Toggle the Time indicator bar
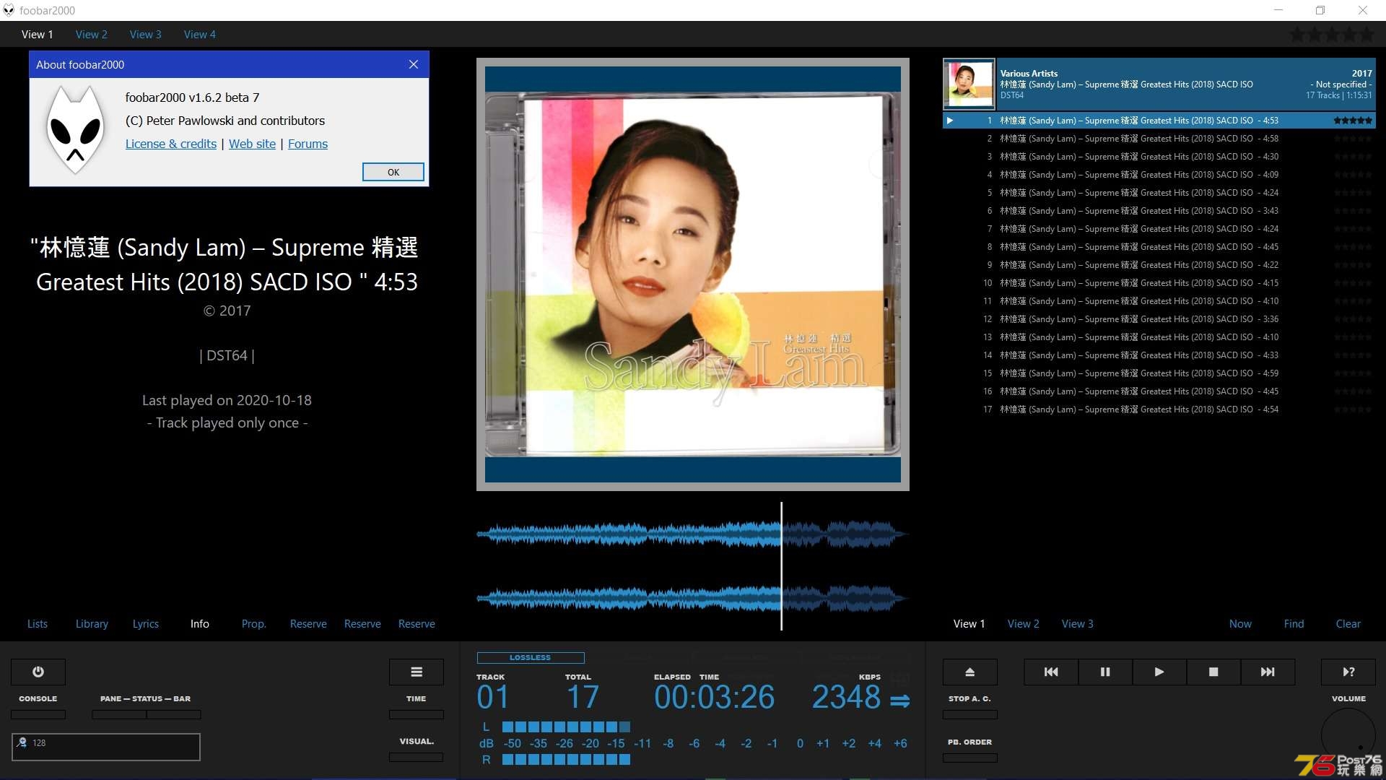 (x=417, y=714)
